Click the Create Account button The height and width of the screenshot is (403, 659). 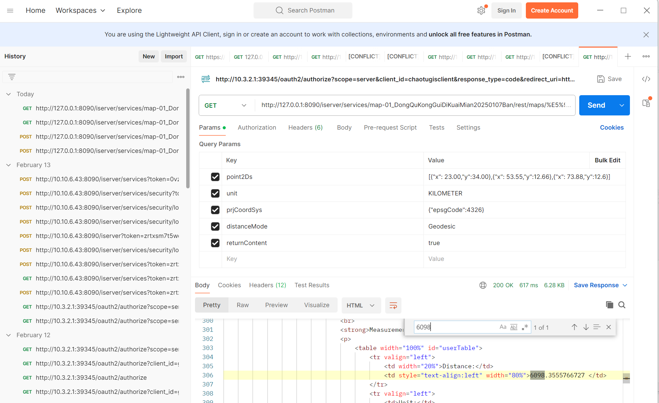point(552,10)
